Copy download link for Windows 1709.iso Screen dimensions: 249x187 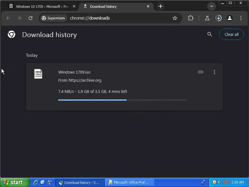(x=201, y=72)
